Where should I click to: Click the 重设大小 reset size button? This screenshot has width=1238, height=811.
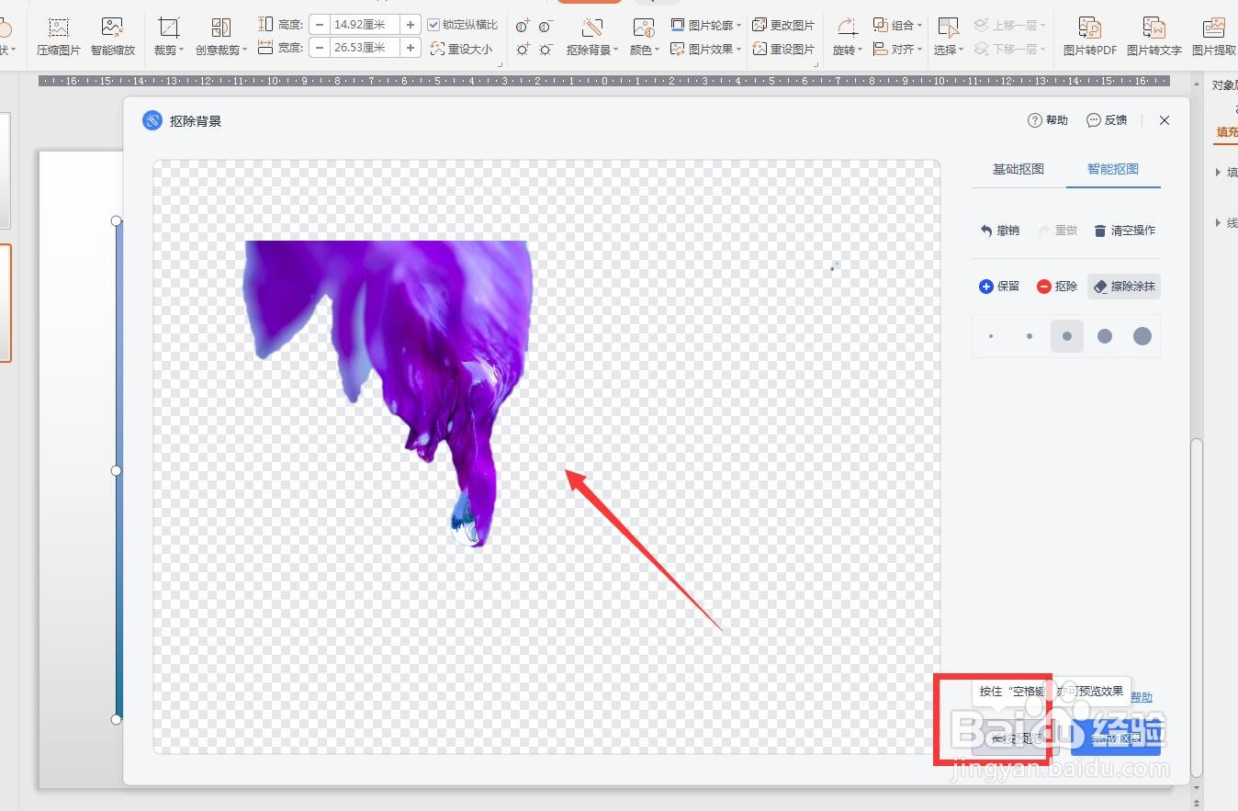(x=461, y=49)
